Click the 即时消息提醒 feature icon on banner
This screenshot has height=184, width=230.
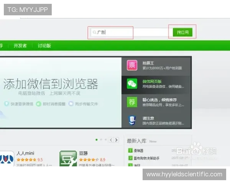(39, 104)
